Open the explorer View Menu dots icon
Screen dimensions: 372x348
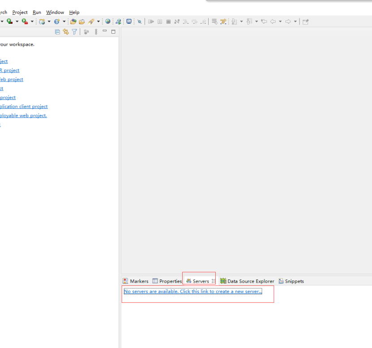(96, 32)
